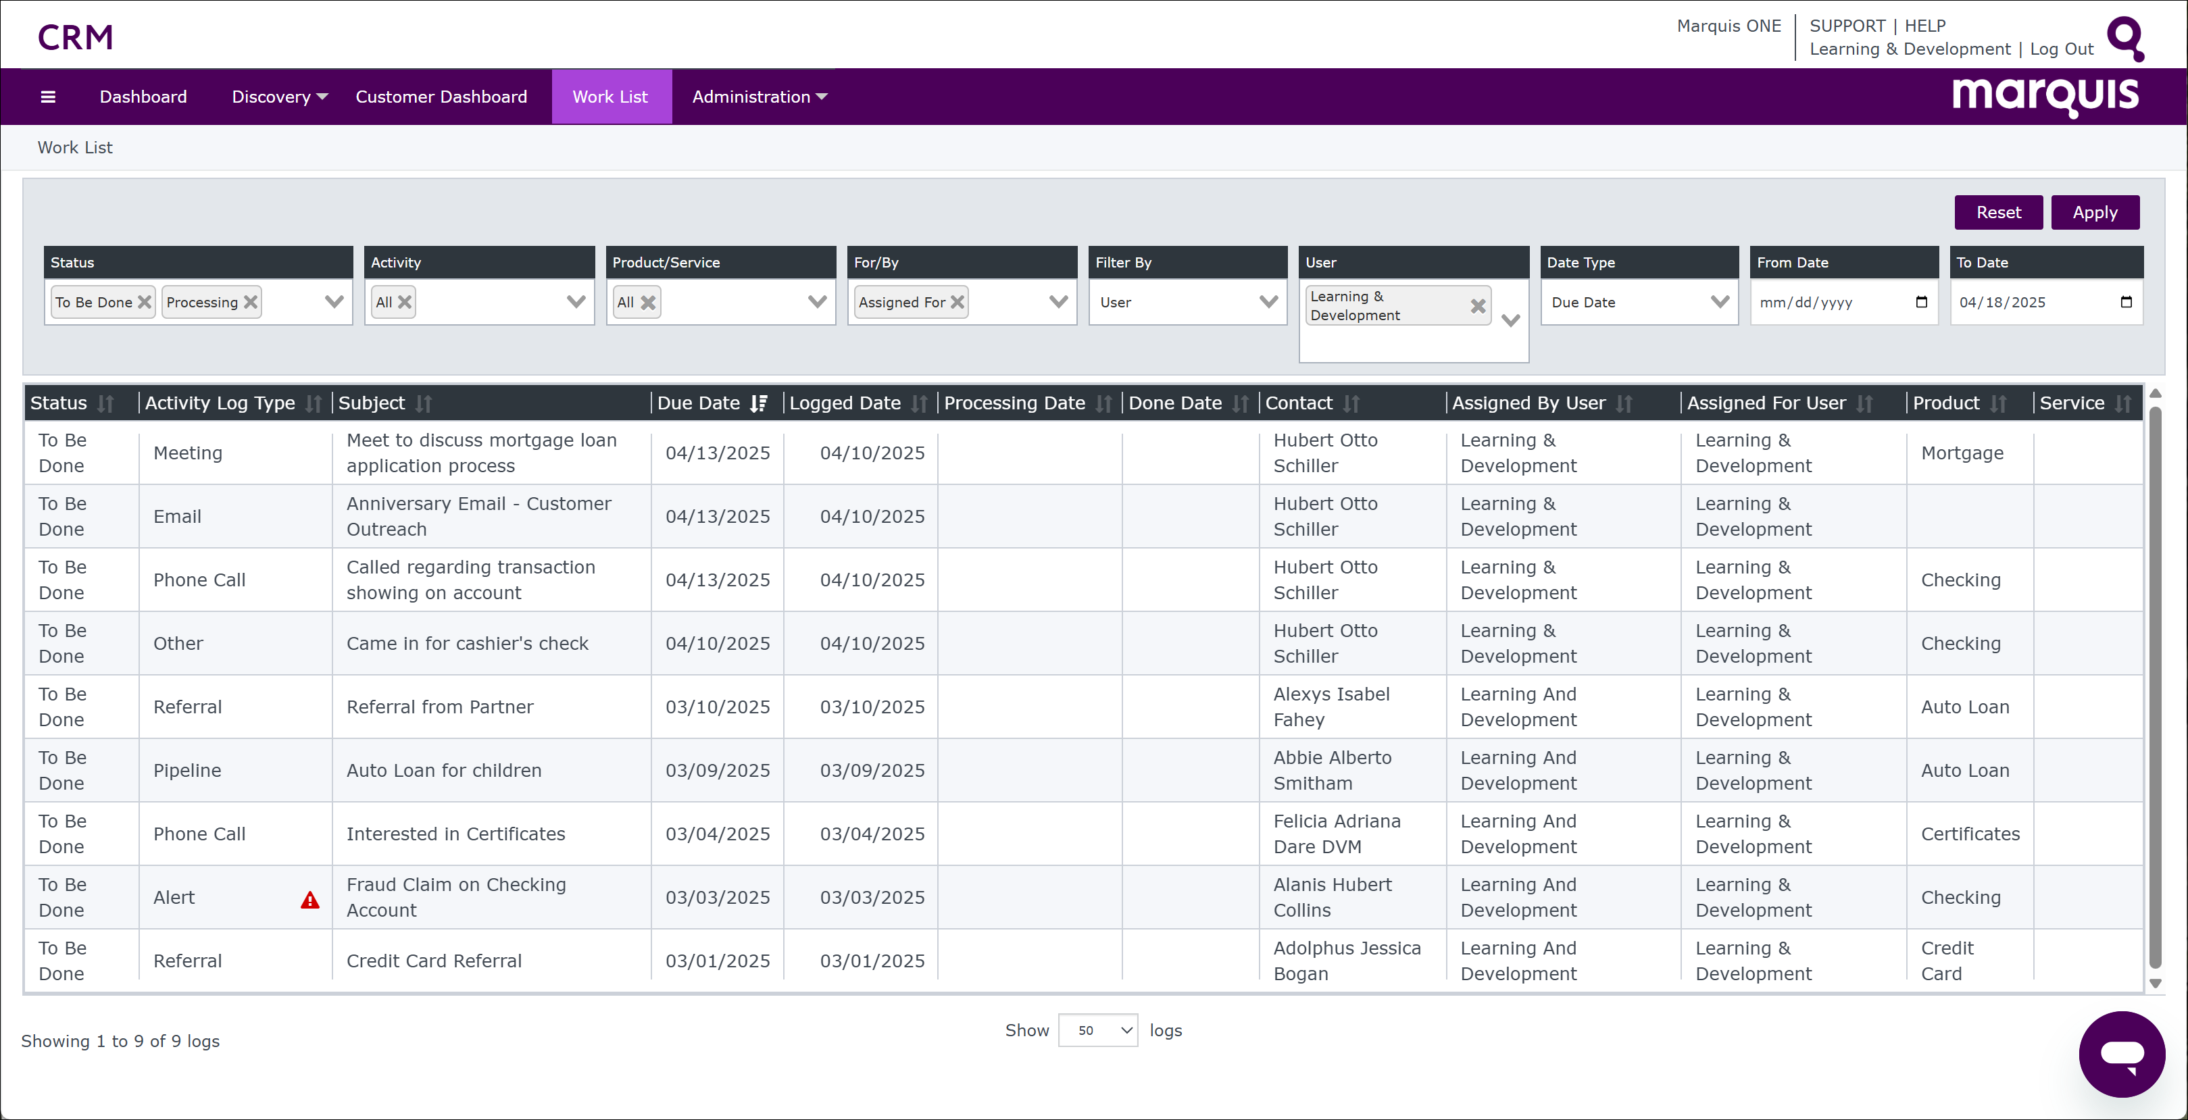This screenshot has height=1120, width=2188.
Task: Open the SUPPORT link
Action: point(1847,26)
